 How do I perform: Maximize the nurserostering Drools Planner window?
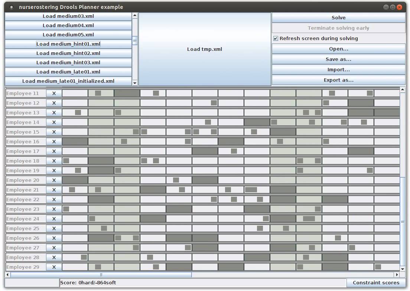[393, 7]
